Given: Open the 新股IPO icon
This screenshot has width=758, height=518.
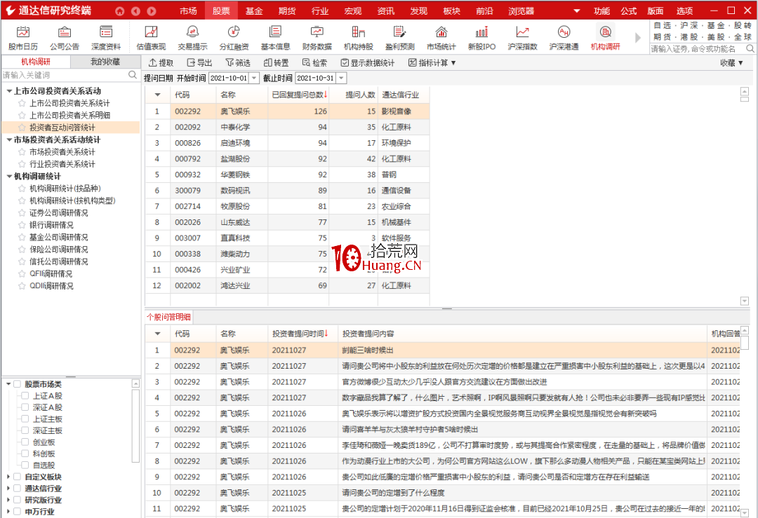Looking at the screenshot, I should pyautogui.click(x=481, y=32).
